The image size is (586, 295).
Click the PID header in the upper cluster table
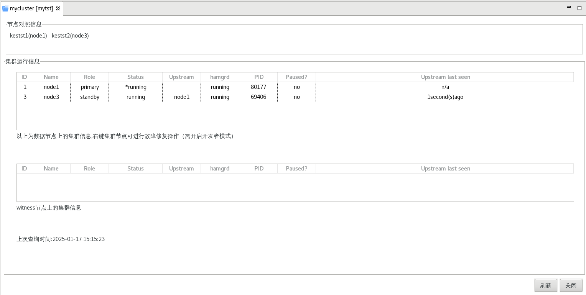click(259, 77)
